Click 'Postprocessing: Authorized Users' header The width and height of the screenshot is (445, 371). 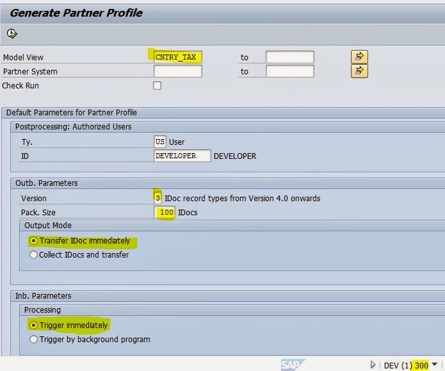(73, 126)
